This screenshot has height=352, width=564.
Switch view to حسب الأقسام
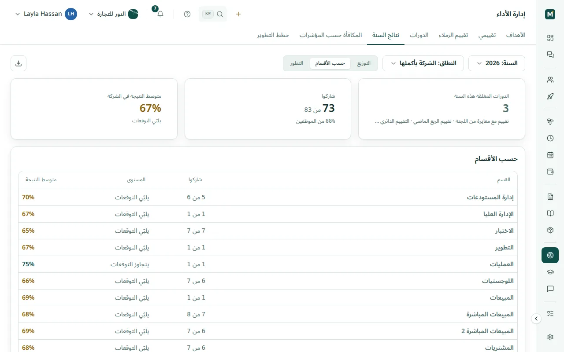point(330,63)
